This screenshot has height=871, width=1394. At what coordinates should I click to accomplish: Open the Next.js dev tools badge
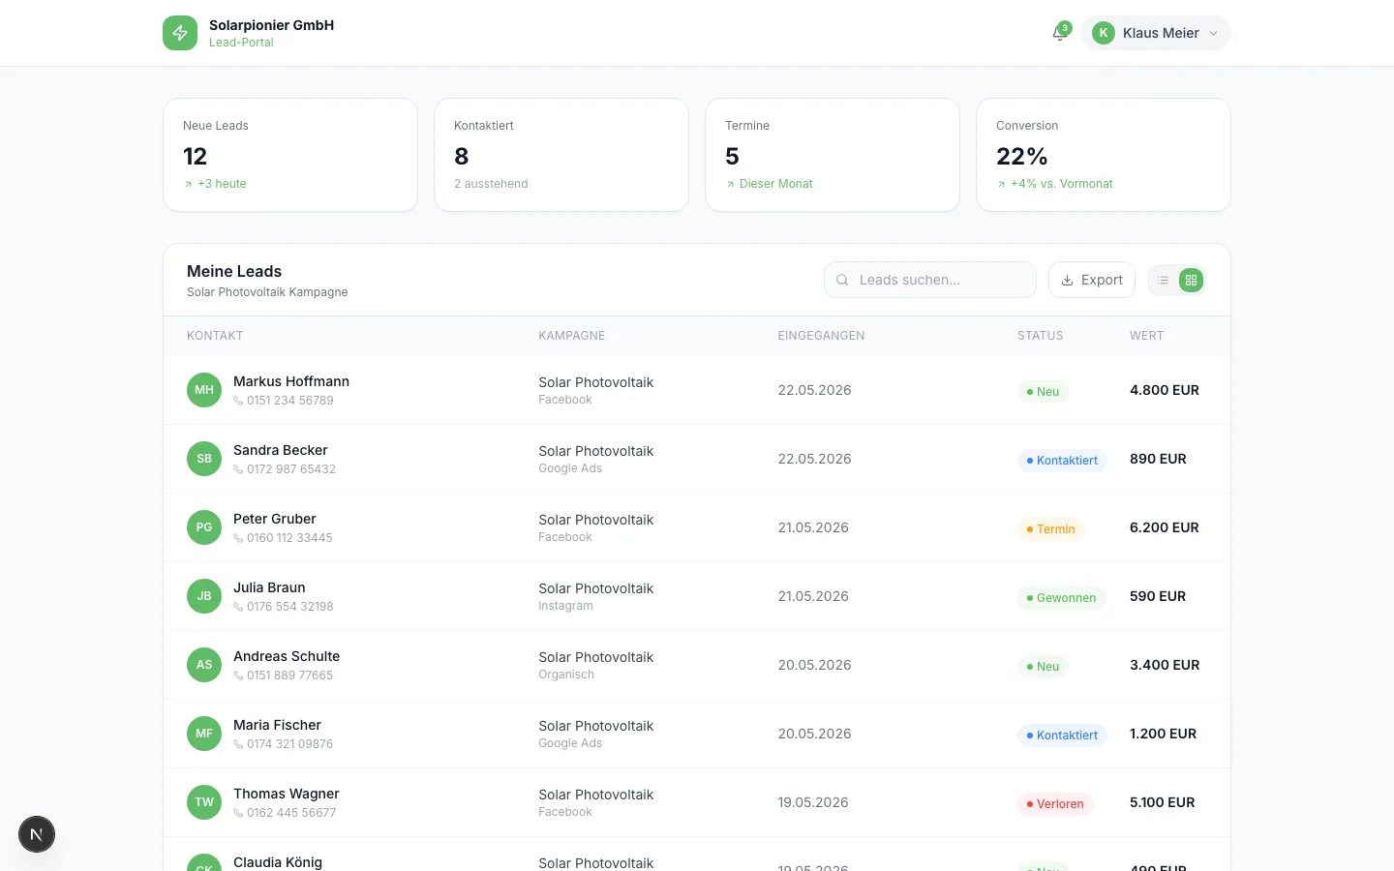(x=37, y=834)
